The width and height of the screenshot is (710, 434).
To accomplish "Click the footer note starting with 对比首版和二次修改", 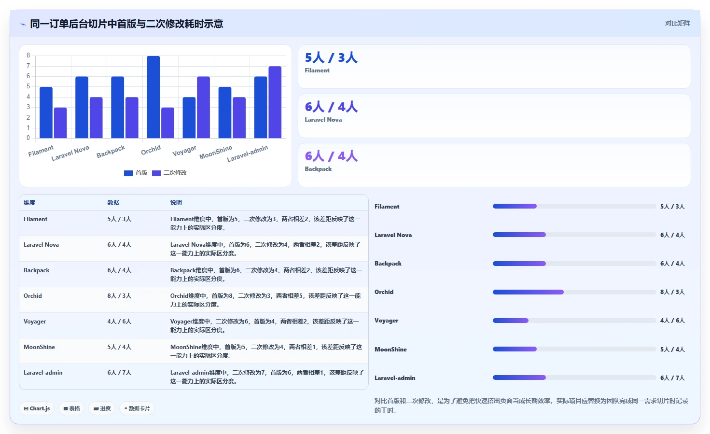I will click(x=531, y=406).
